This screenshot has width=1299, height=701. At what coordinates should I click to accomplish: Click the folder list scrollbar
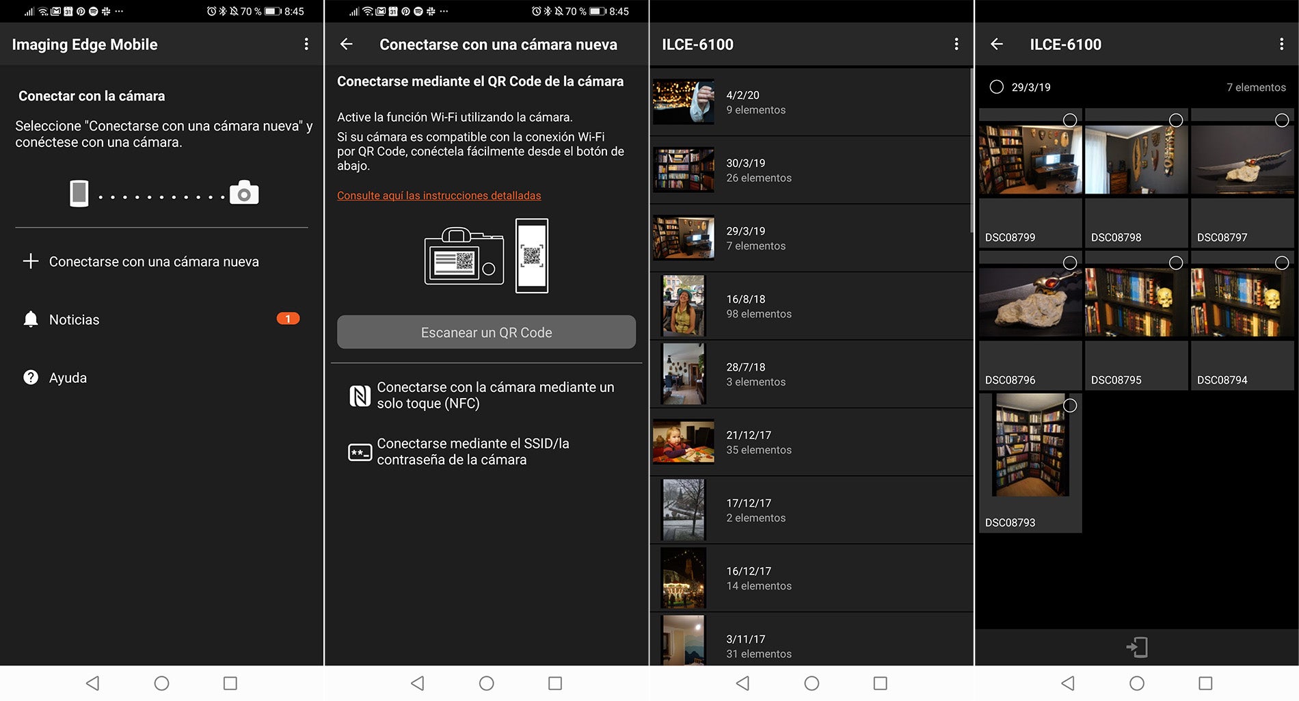pyautogui.click(x=971, y=150)
